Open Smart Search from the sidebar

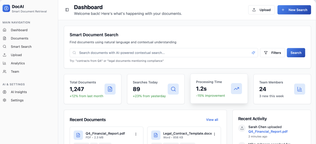pos(21,47)
